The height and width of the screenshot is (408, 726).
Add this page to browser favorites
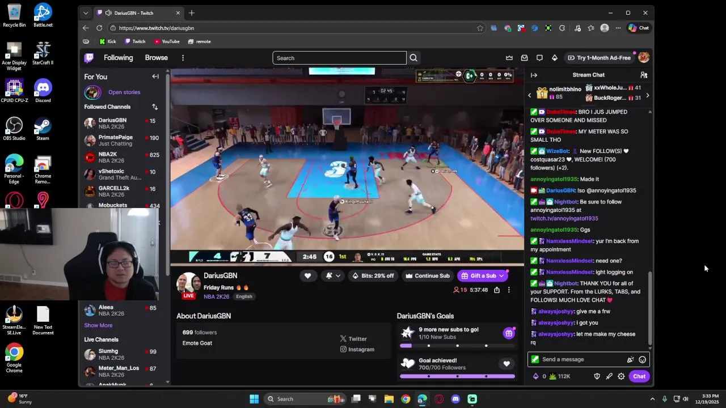(x=480, y=28)
